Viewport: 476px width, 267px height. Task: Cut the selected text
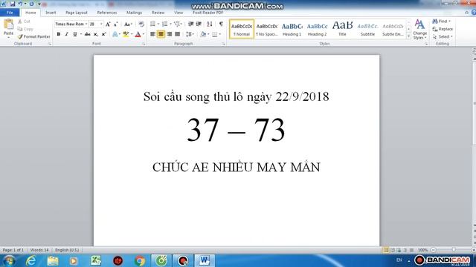[x=24, y=22]
